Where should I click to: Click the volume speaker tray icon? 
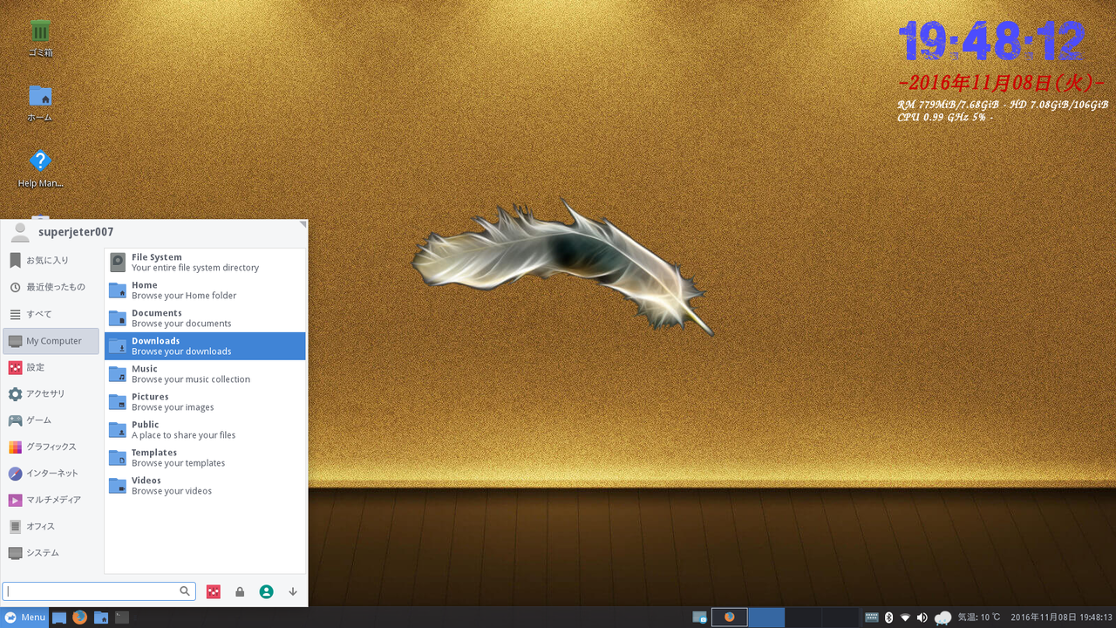(922, 618)
